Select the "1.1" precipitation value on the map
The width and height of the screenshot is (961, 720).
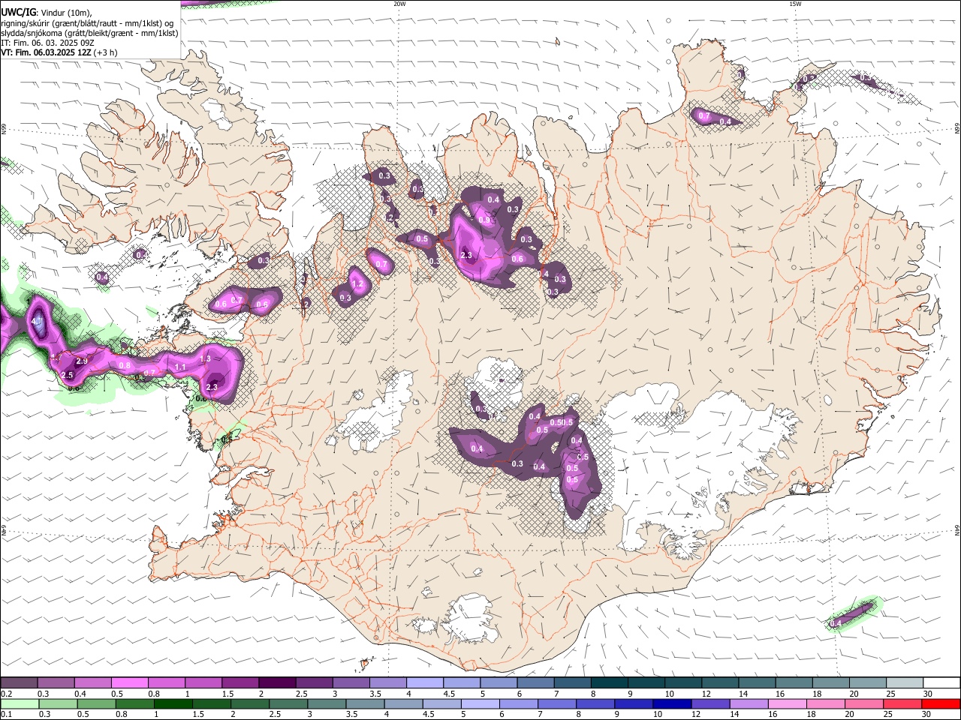(x=180, y=367)
